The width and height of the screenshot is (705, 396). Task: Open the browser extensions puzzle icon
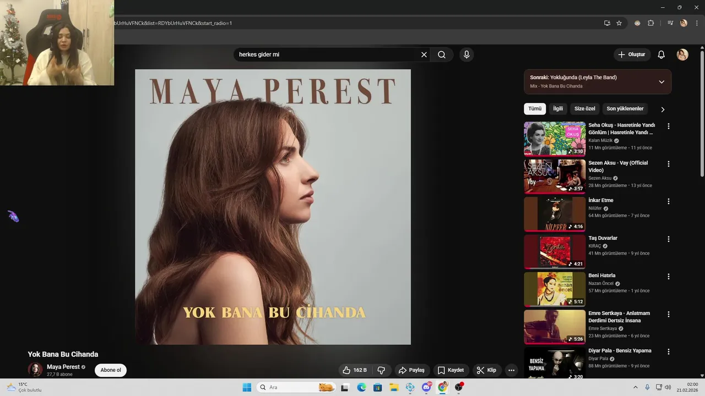tap(650, 23)
